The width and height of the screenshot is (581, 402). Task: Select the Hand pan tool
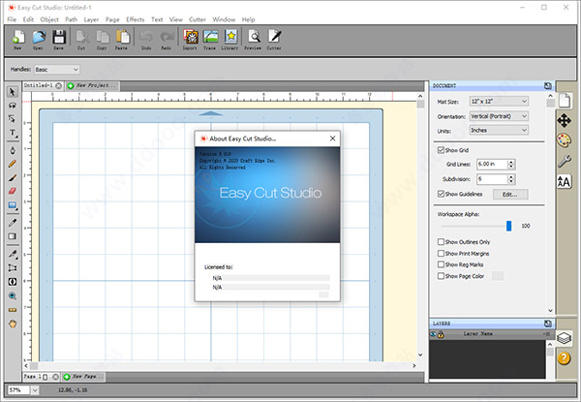pos(13,324)
